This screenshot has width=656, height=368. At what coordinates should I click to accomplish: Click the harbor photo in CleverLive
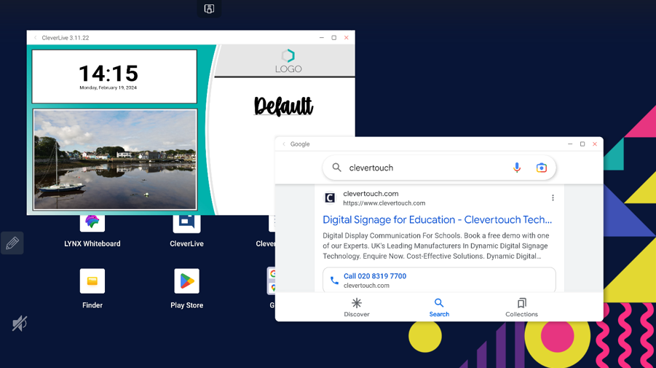[x=115, y=160]
